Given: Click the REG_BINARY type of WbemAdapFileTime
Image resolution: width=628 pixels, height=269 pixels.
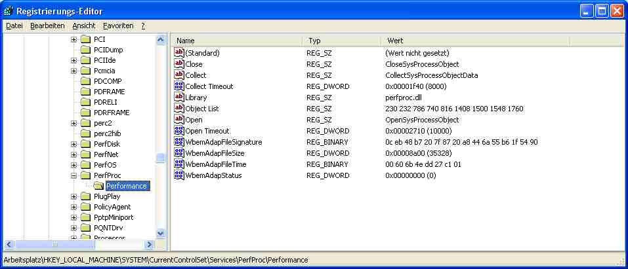Looking at the screenshot, I should (x=327, y=164).
